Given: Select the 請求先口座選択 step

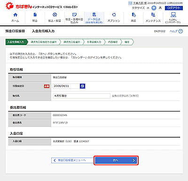Looking at the screenshot, I should (x=72, y=42).
